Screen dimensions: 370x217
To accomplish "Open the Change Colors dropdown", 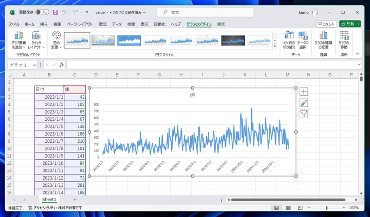I will click(56, 40).
